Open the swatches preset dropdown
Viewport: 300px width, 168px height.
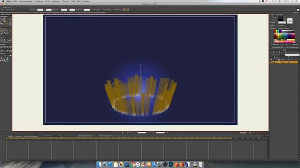coord(285,28)
